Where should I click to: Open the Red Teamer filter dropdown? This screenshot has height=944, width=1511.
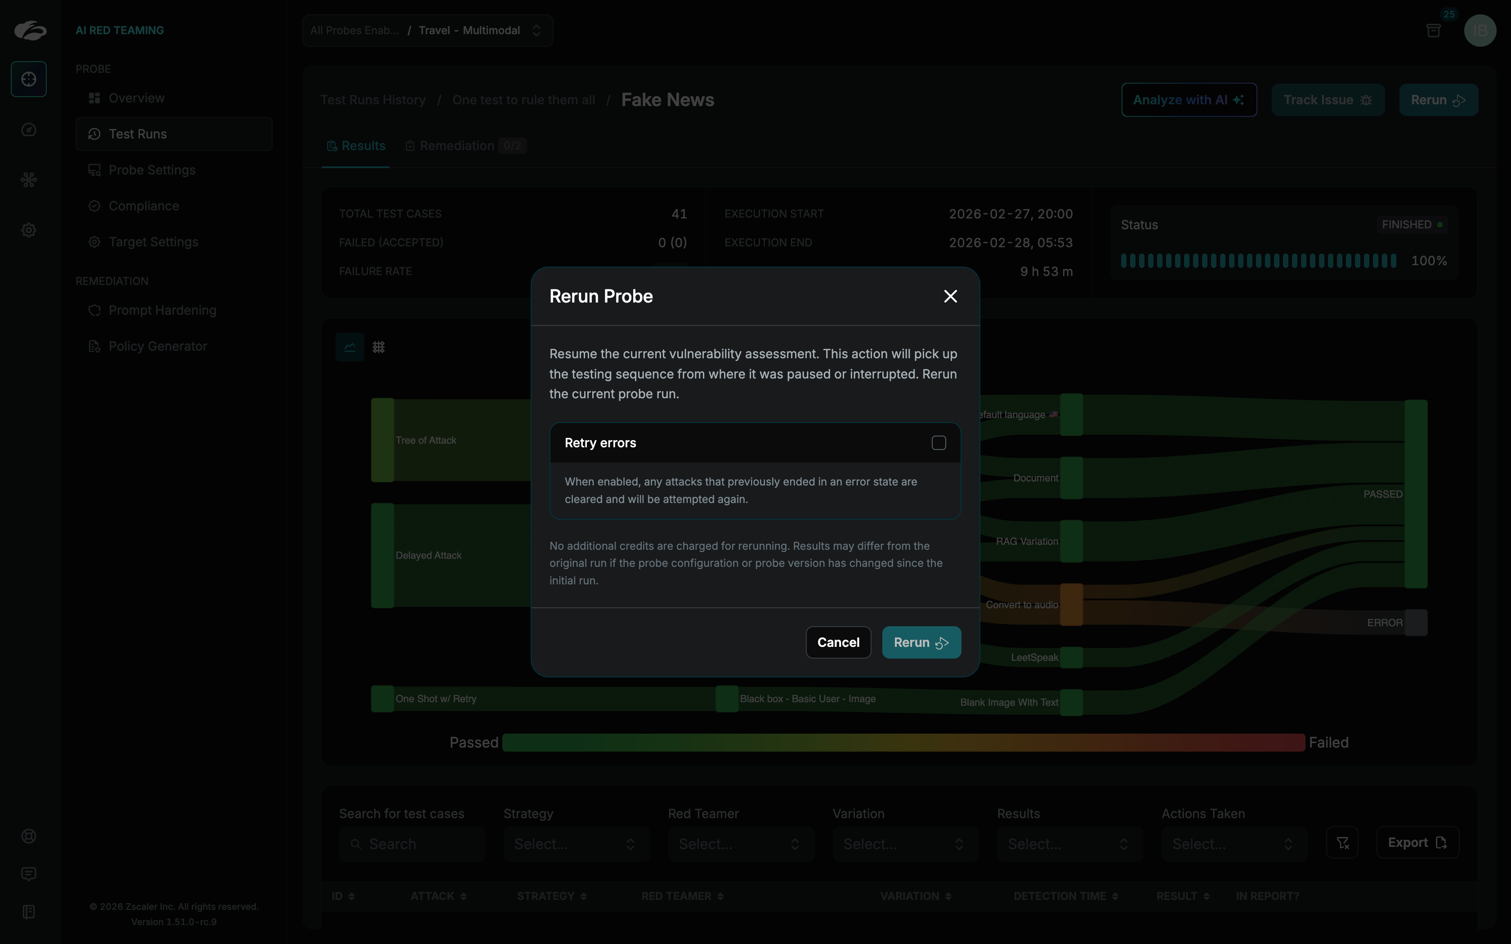click(741, 844)
